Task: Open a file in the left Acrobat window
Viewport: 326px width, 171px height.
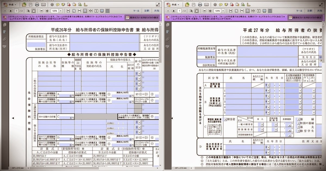Action: [24, 5]
